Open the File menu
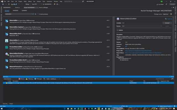The height and width of the screenshot is (110, 177). click(5, 1)
